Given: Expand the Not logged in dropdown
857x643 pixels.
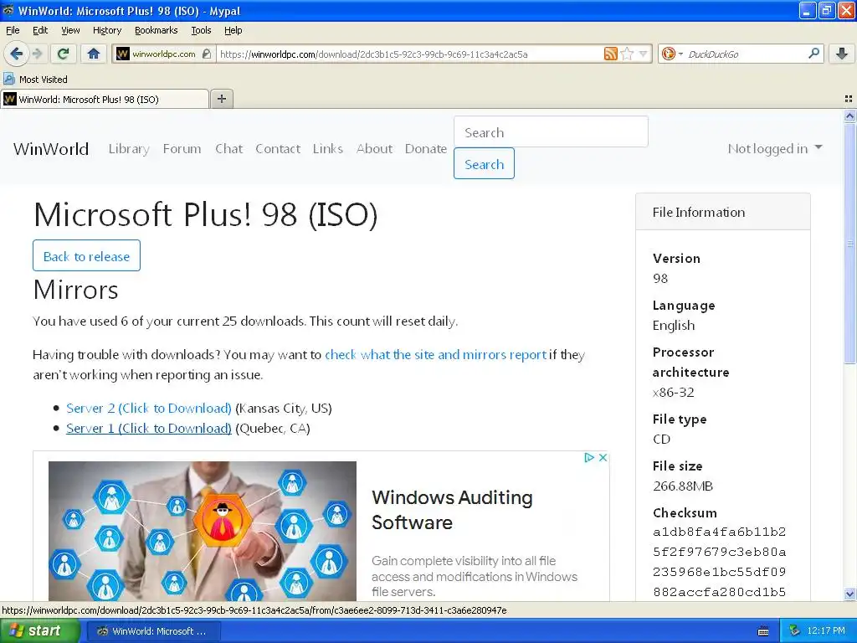Looking at the screenshot, I should [x=774, y=149].
